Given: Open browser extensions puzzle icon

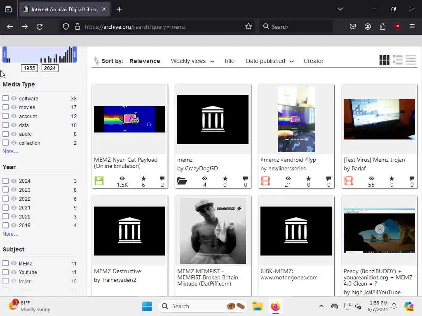Looking at the screenshot, I should tap(382, 26).
